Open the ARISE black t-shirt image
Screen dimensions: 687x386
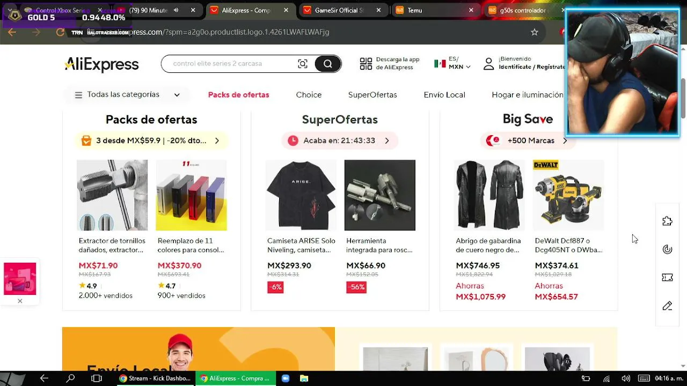(301, 195)
